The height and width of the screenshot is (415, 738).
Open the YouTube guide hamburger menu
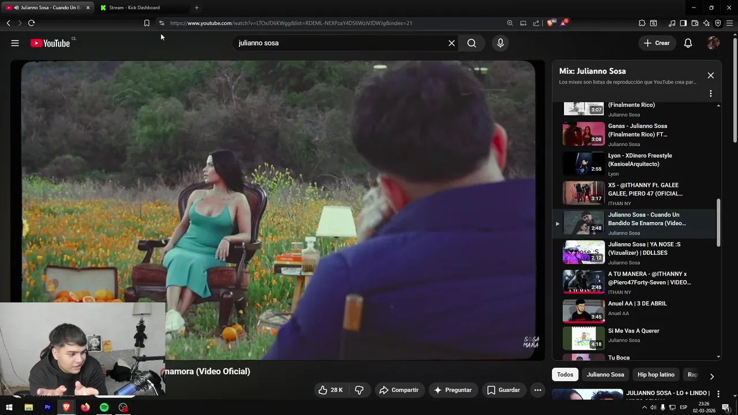15,43
